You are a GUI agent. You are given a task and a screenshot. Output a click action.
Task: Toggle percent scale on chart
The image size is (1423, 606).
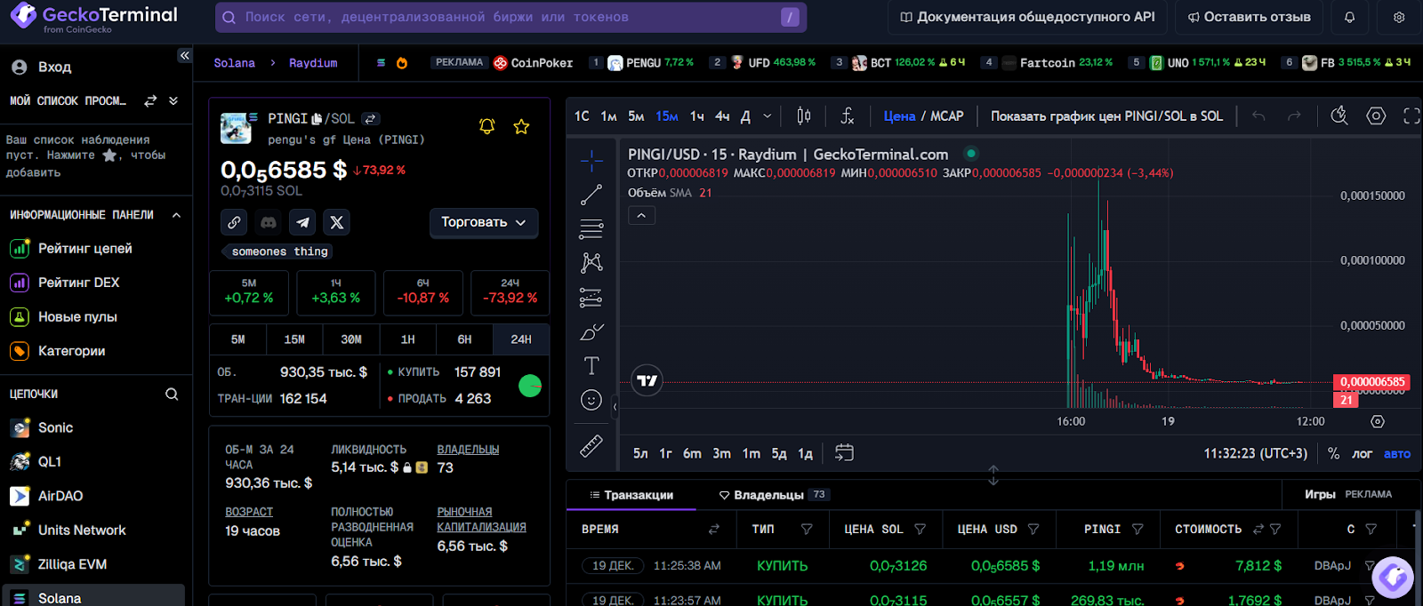tap(1333, 454)
